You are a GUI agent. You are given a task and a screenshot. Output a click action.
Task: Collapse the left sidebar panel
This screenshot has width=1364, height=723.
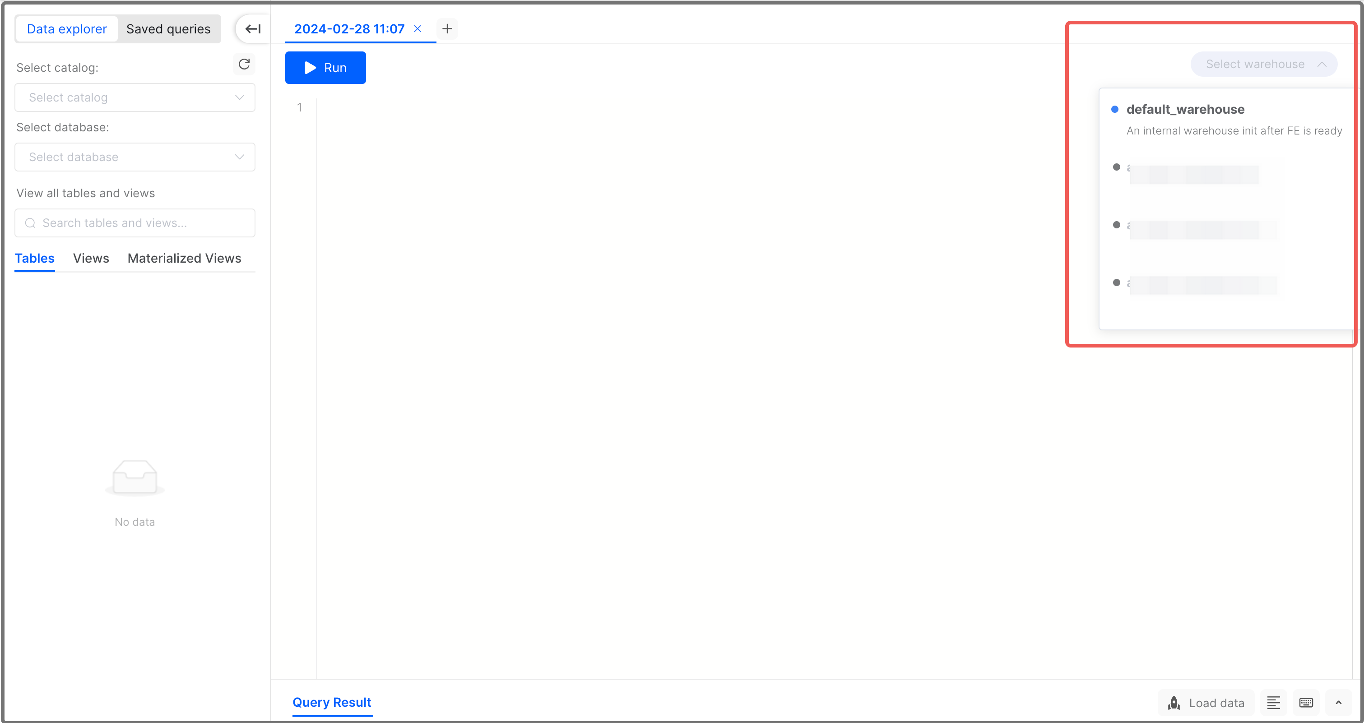click(x=253, y=29)
